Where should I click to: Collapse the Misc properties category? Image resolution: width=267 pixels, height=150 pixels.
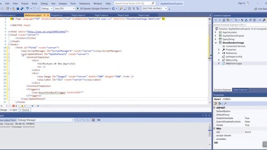(214, 129)
